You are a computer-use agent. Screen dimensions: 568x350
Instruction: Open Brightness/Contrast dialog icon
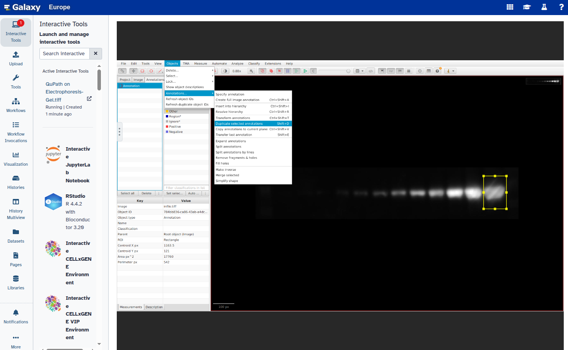point(225,71)
